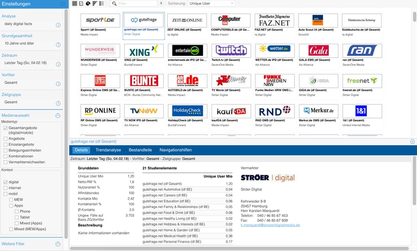The width and height of the screenshot is (417, 251).
Task: Check the mobil context checkbox
Action: tap(5, 194)
